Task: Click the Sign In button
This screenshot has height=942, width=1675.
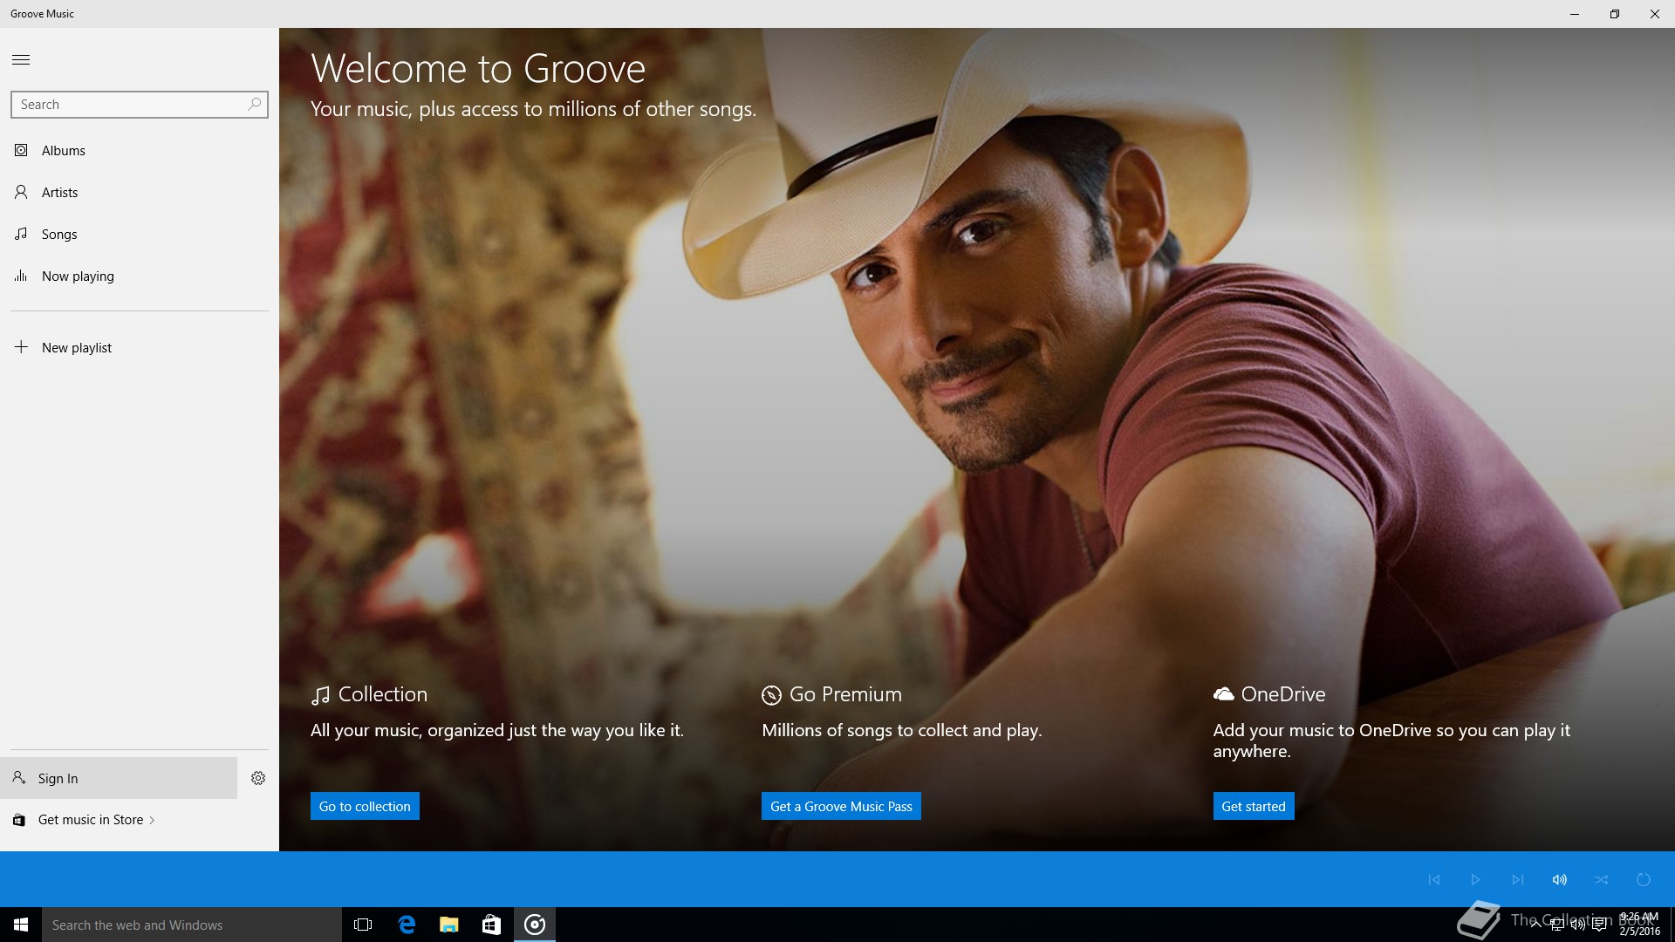Action: tap(119, 778)
